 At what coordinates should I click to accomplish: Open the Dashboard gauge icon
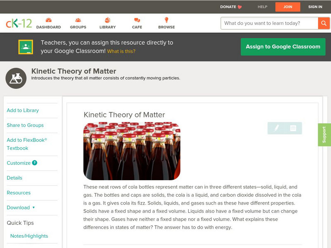tap(48, 20)
